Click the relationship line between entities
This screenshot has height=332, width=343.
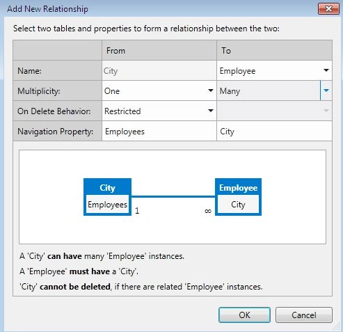173,197
